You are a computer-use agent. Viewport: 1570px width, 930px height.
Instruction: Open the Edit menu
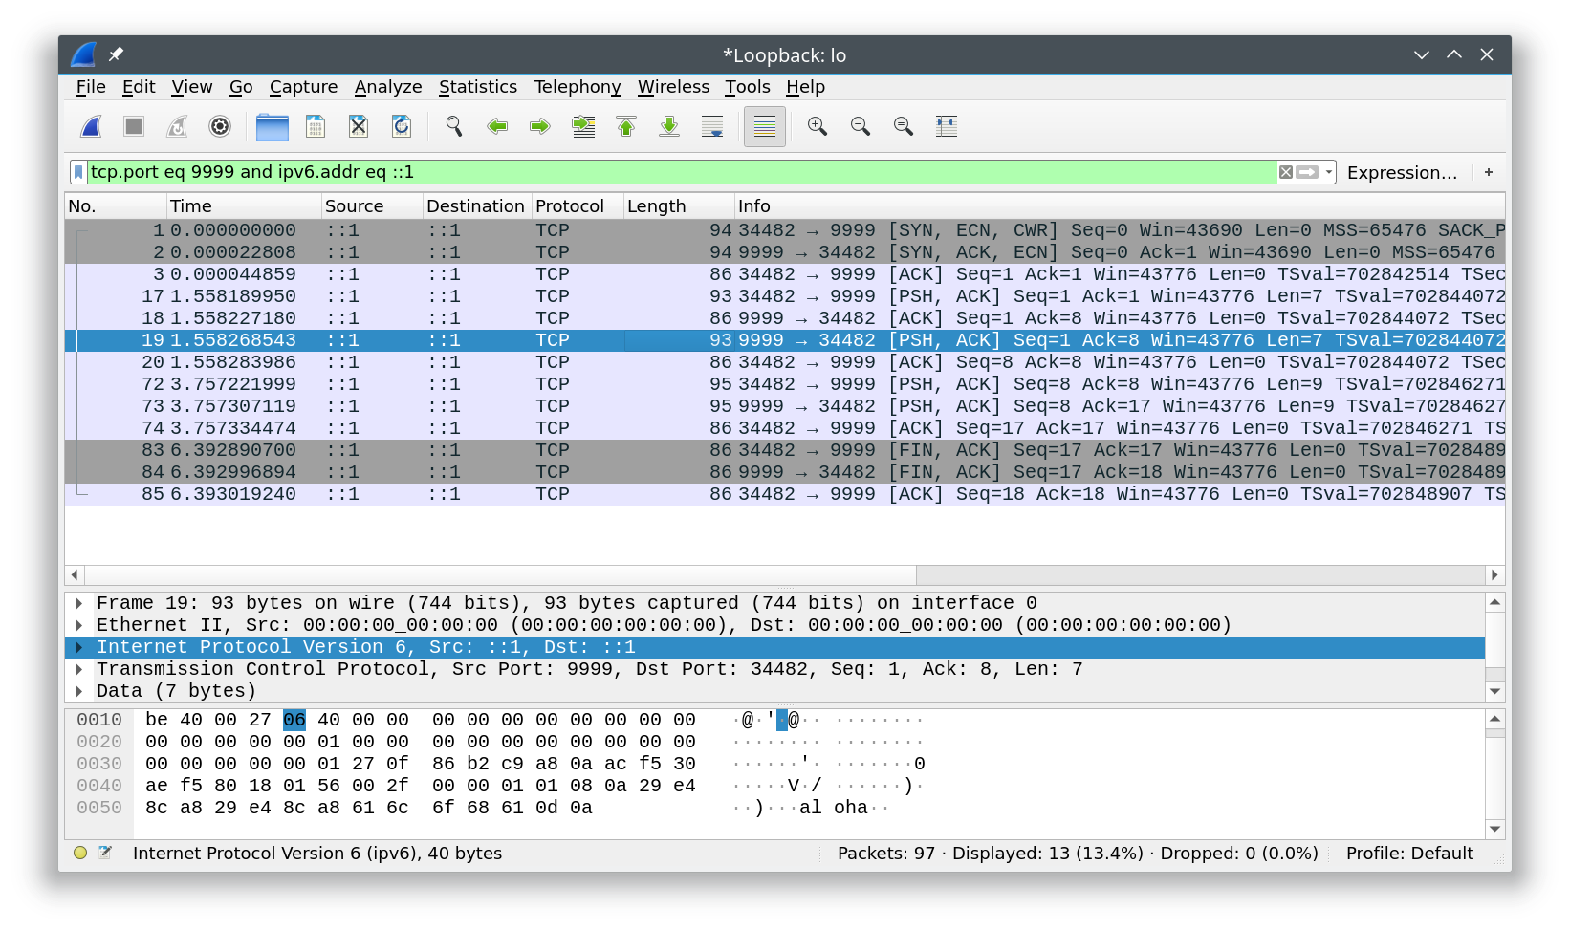[x=139, y=87]
